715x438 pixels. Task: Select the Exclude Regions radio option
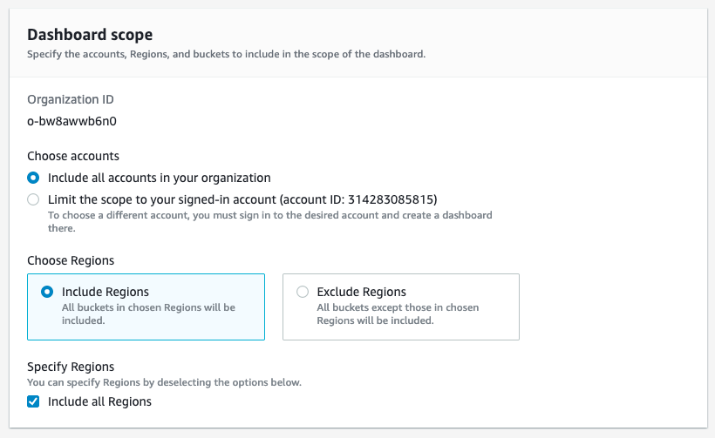(x=303, y=293)
